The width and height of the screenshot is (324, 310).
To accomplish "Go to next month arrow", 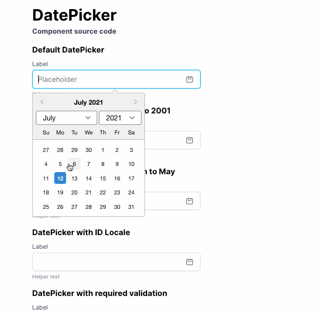I will click(x=135, y=102).
